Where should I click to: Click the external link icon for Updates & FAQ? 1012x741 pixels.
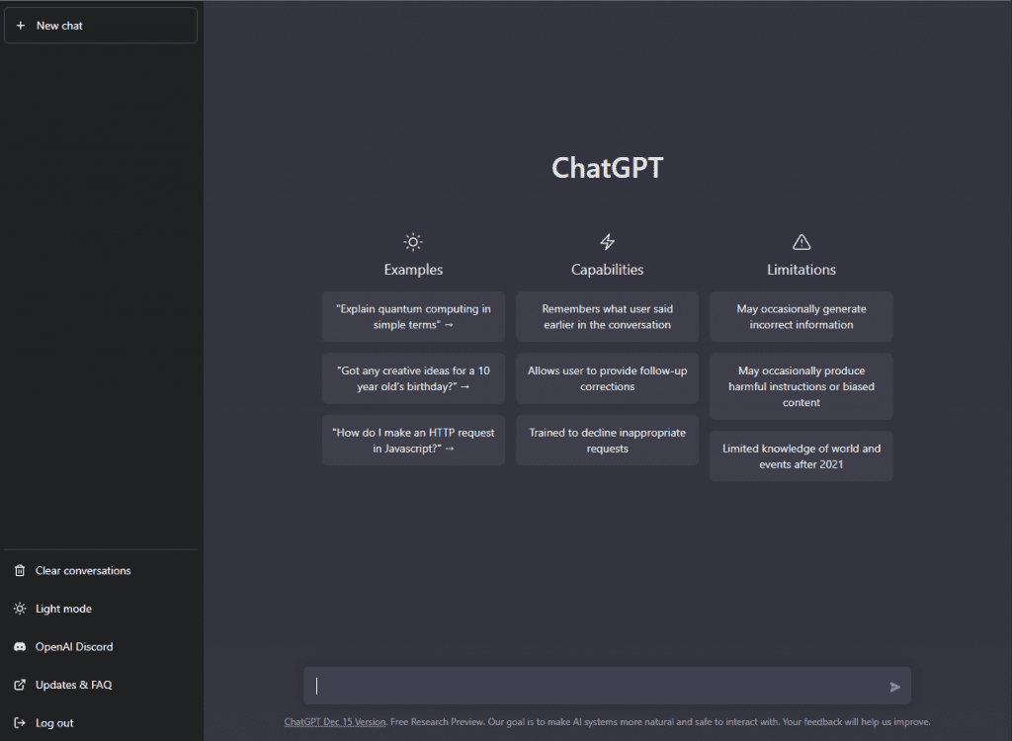pyautogui.click(x=20, y=685)
